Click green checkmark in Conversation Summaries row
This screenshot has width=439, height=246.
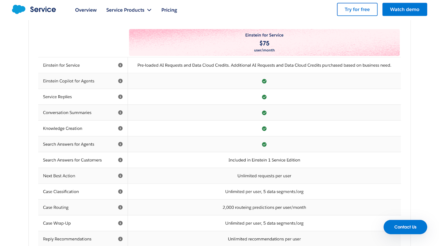pos(264,113)
